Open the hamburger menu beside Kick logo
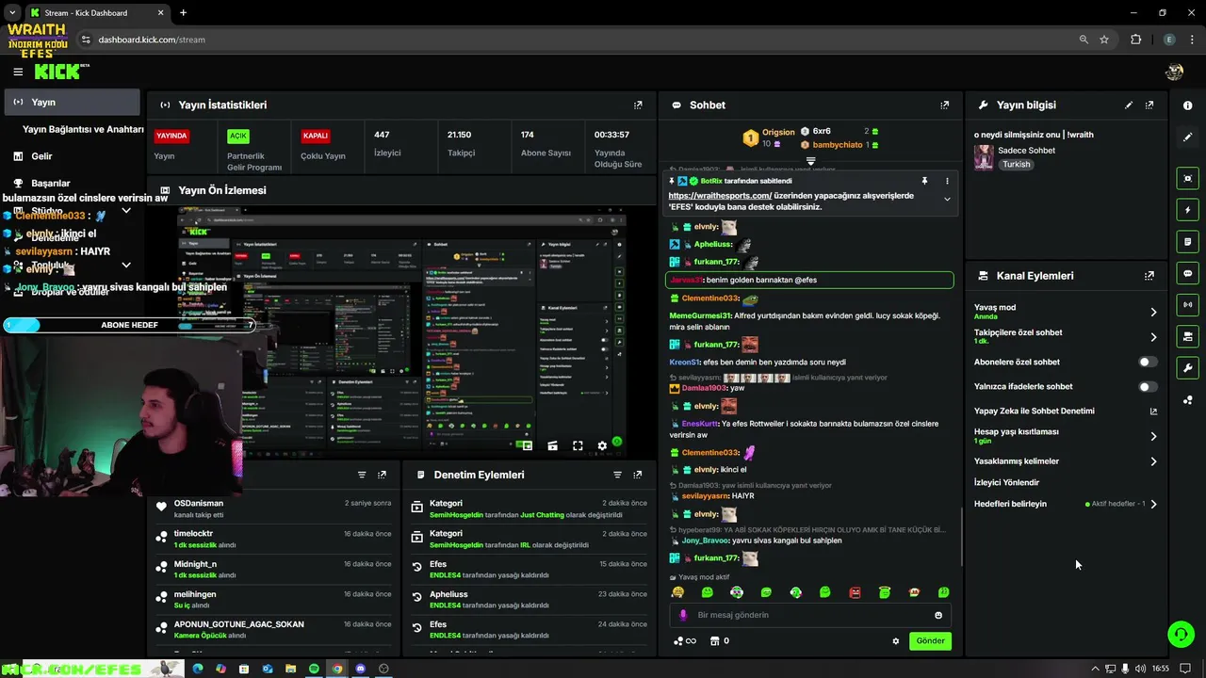This screenshot has height=678, width=1206. [18, 72]
